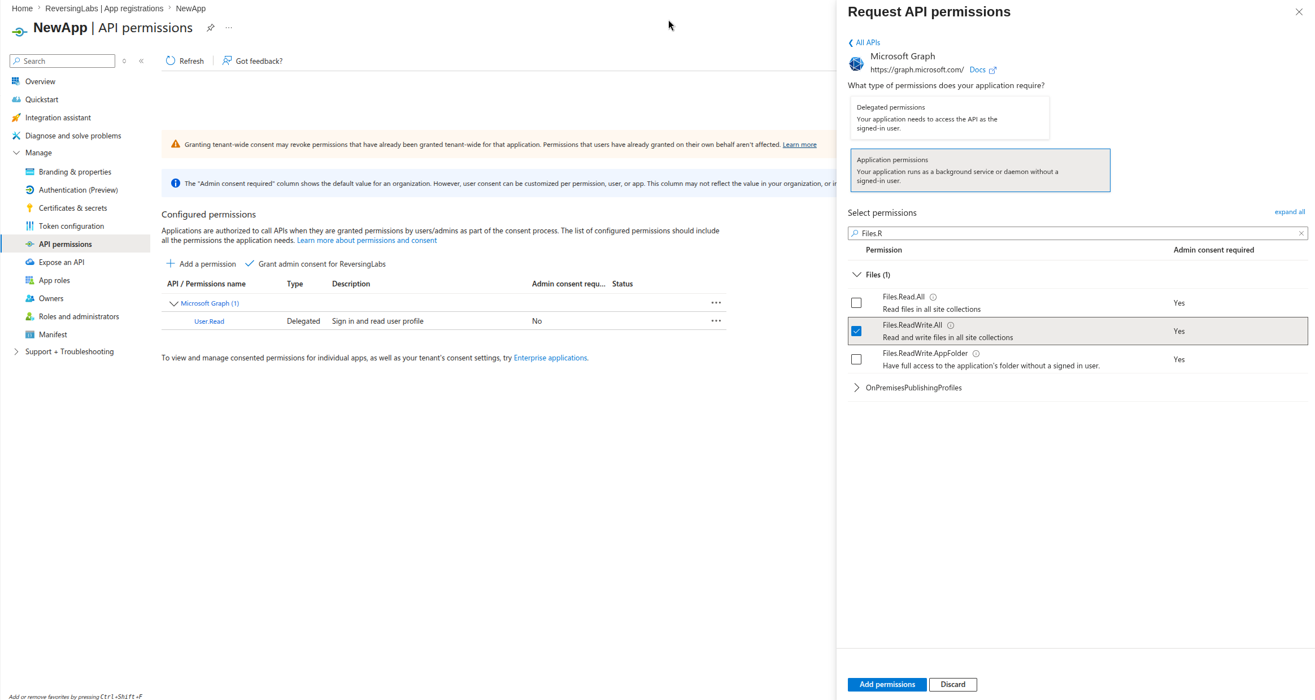The image size is (1315, 700).
Task: Go back to All APIs
Action: coord(864,42)
